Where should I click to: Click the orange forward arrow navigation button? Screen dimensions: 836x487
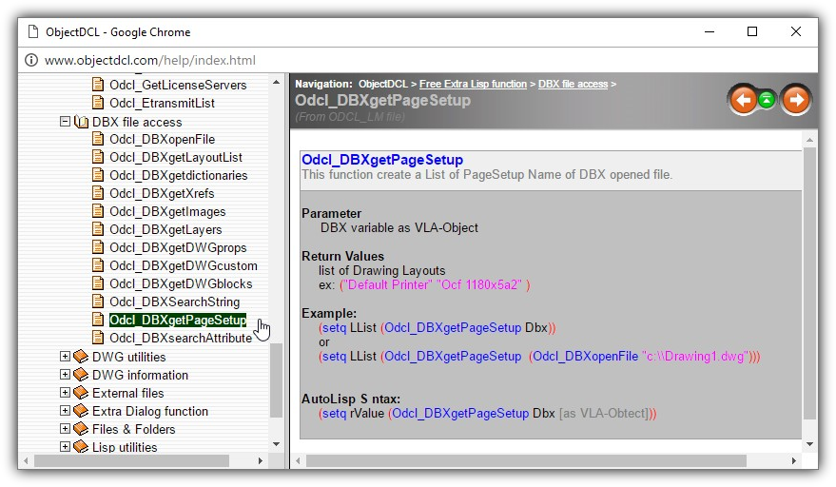tap(795, 100)
